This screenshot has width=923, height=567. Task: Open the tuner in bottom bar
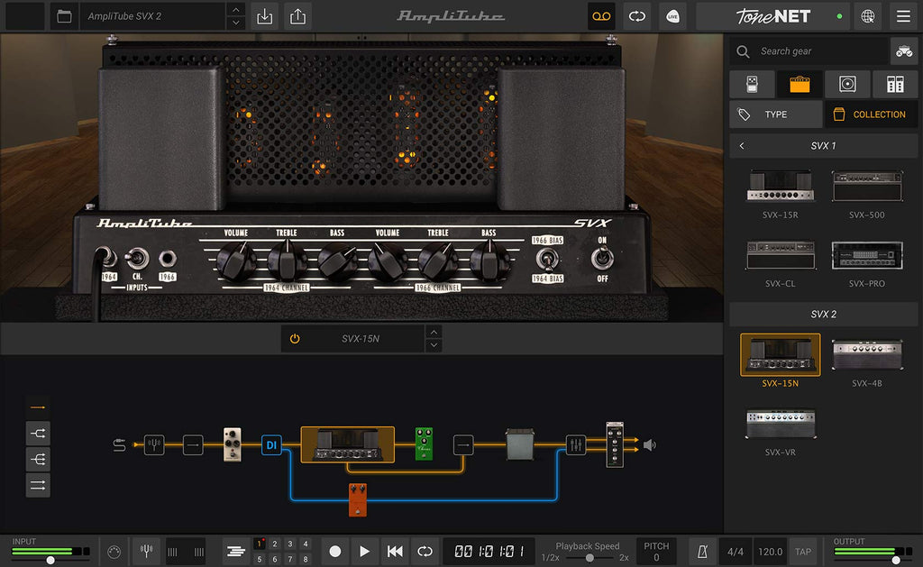(146, 552)
